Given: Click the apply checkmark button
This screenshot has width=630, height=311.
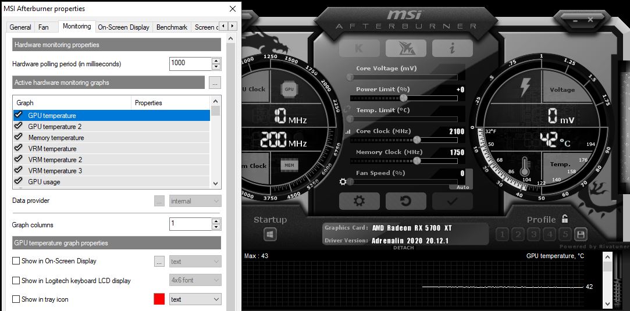Looking at the screenshot, I should [452, 201].
